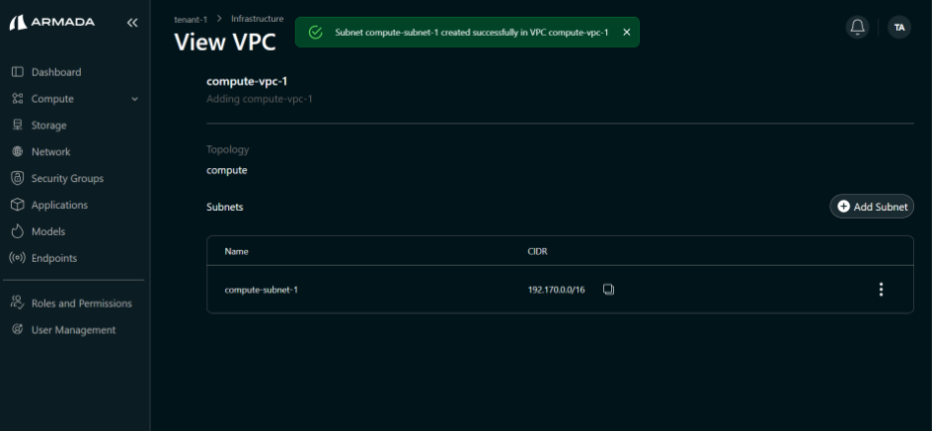Click the View VPC page title
933x431 pixels.
[225, 42]
